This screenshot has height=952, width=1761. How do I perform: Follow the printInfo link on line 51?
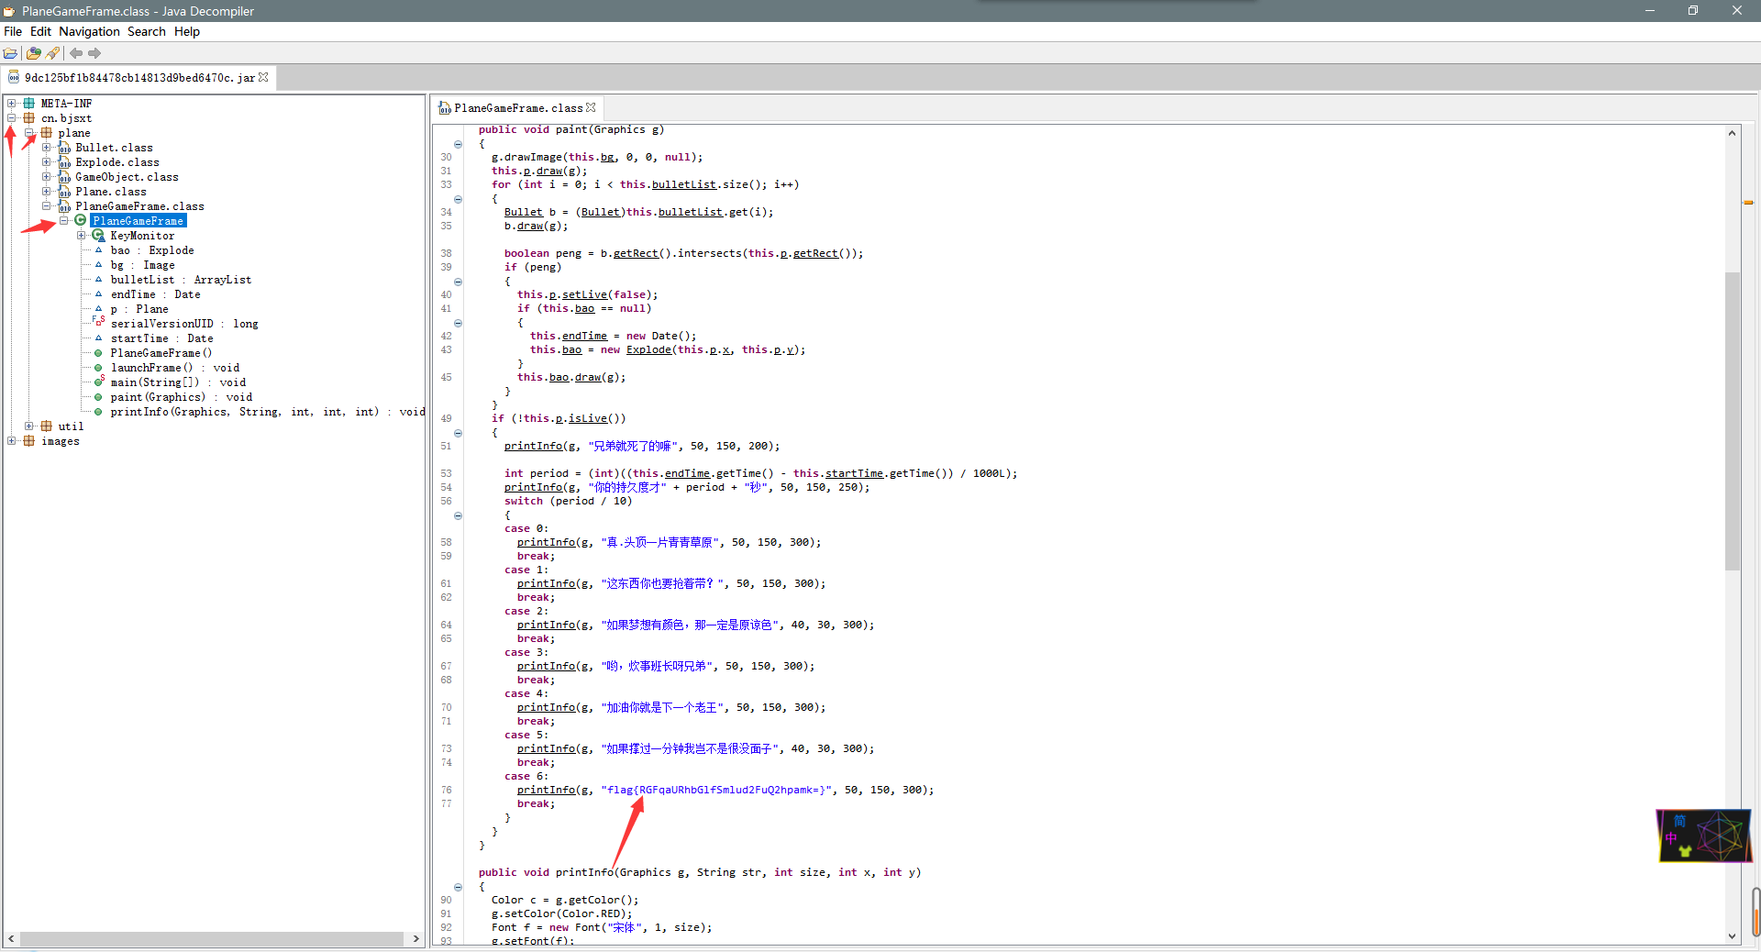coord(533,446)
